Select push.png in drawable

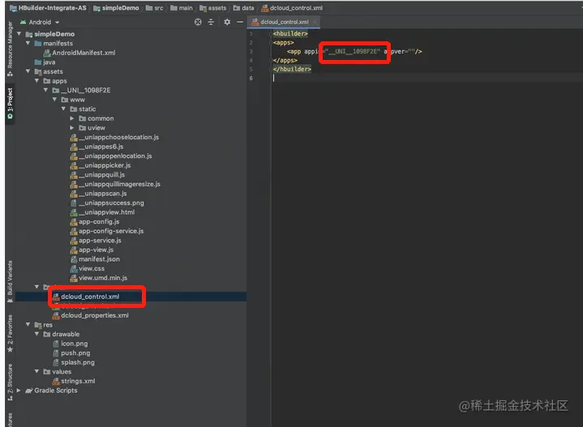pos(71,352)
